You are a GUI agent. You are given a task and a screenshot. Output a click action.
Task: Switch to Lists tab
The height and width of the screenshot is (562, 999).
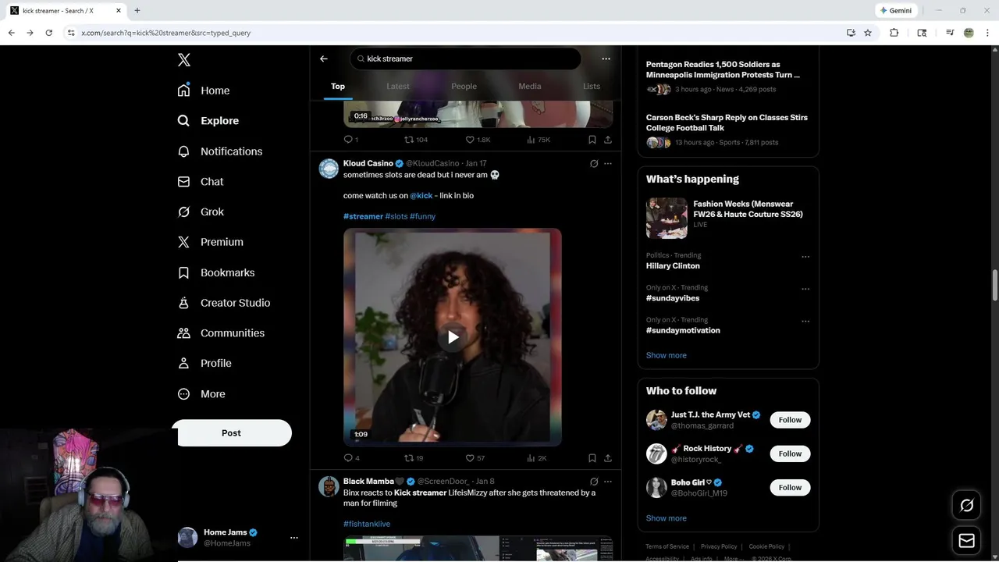(592, 86)
